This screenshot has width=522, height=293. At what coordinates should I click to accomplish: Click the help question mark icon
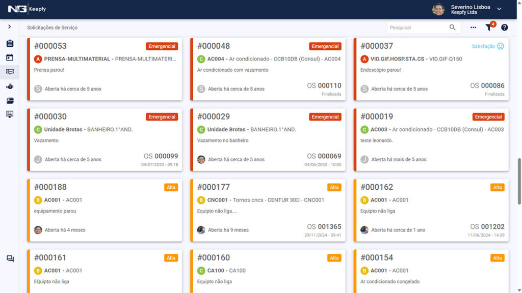pyautogui.click(x=504, y=27)
